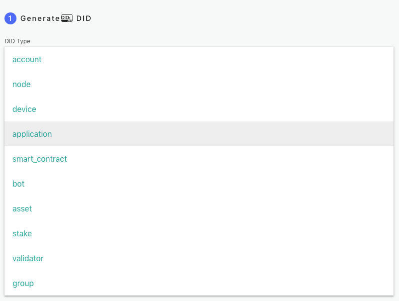Image resolution: width=399 pixels, height=301 pixels.
Task: Pick the group DID type
Action: pos(23,283)
